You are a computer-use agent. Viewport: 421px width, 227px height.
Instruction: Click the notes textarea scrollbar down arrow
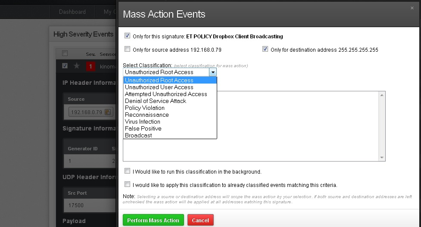click(x=382, y=158)
